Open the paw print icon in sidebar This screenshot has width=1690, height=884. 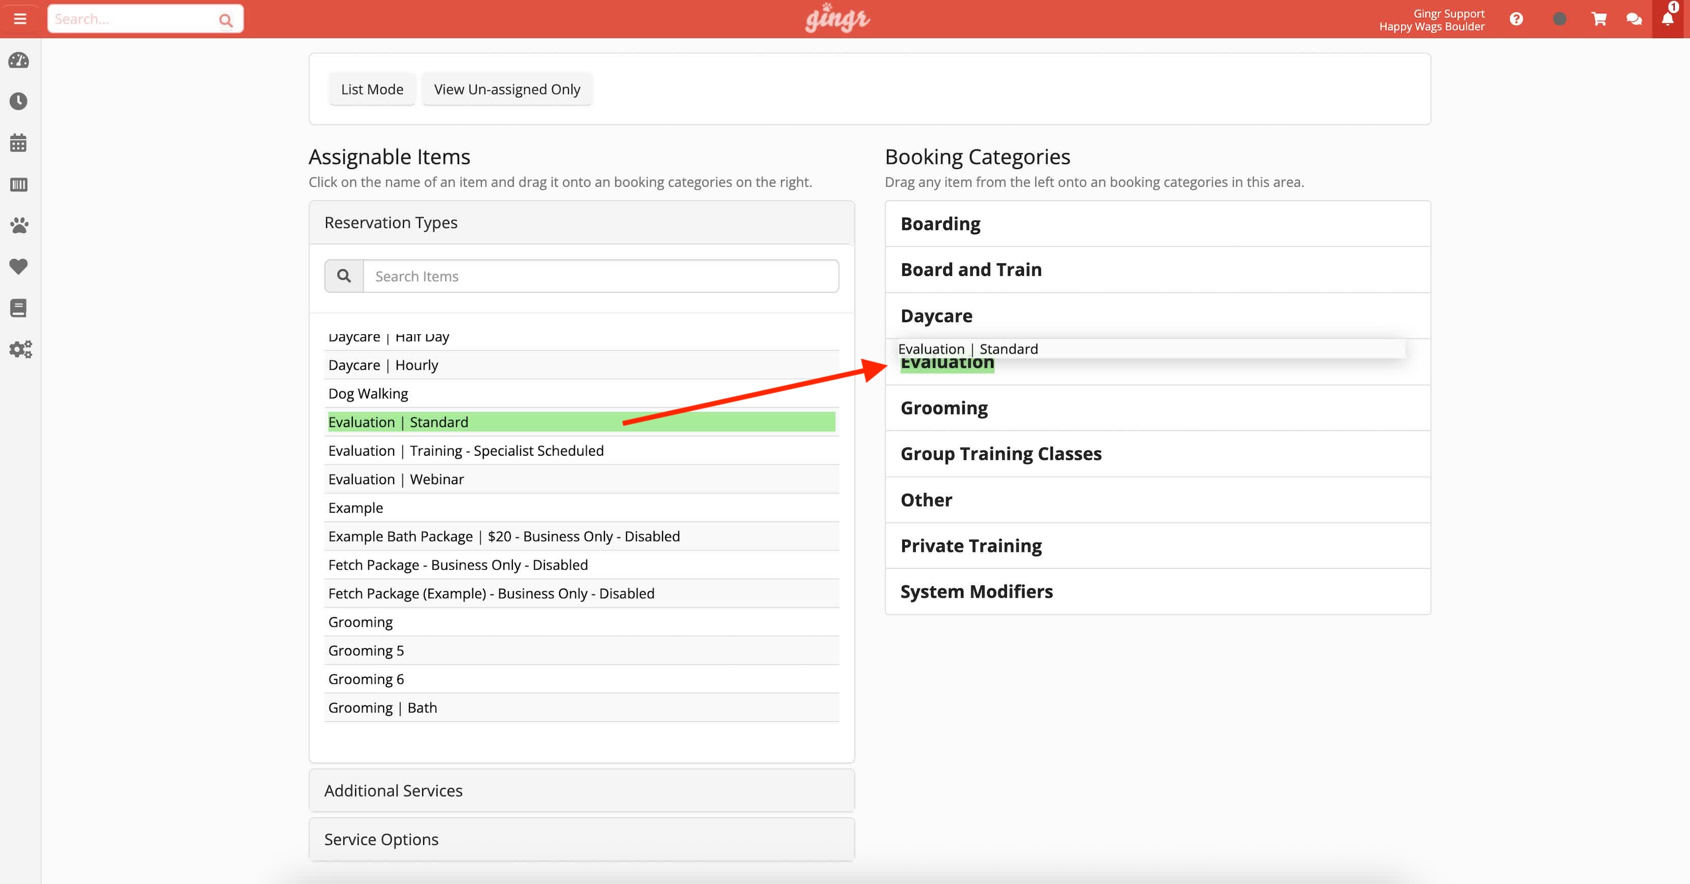click(x=19, y=226)
